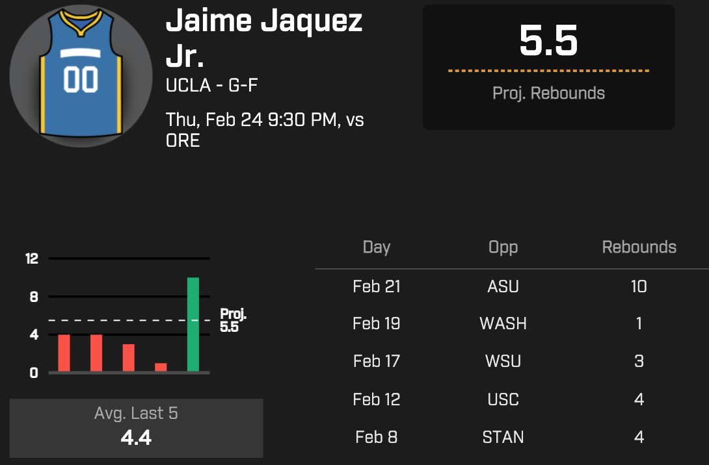Screen dimensions: 709x465
Task: Click the USC opponent cell
Action: pos(503,399)
